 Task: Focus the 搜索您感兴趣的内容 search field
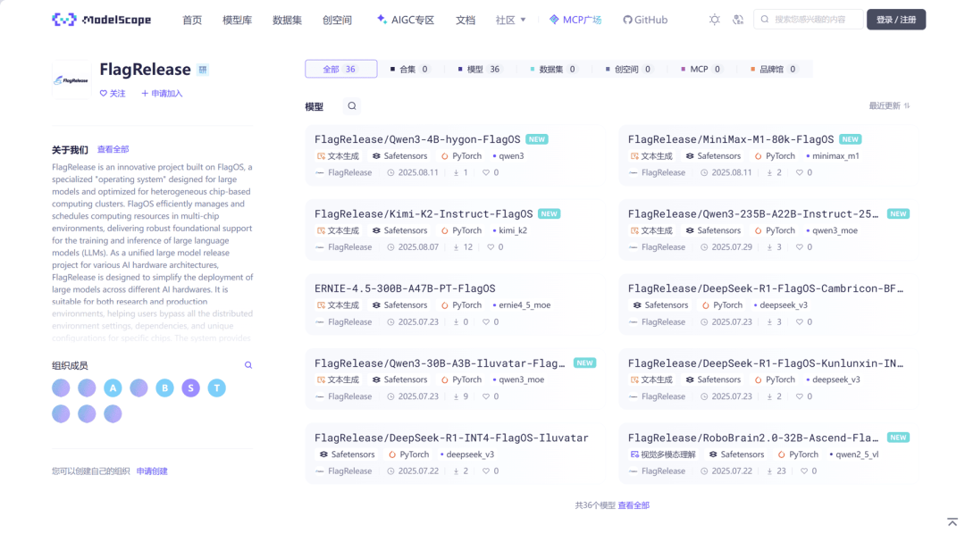pos(808,20)
